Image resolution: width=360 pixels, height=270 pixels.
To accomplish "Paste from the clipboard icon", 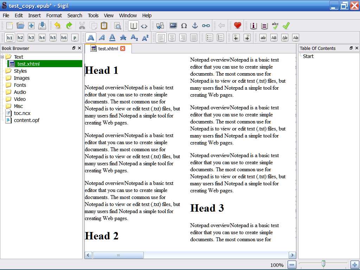I will coord(104,26).
